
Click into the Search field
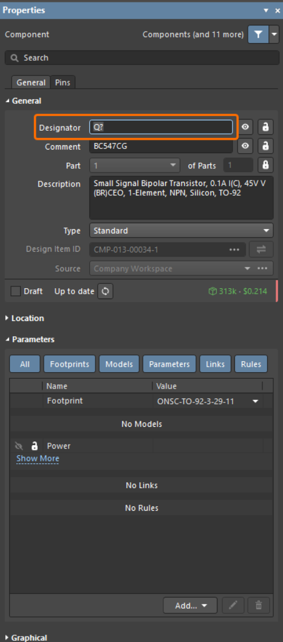tap(142, 58)
